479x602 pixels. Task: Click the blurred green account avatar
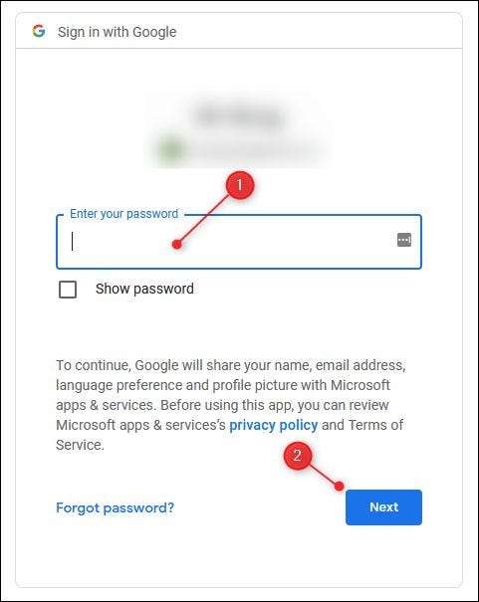tap(171, 149)
